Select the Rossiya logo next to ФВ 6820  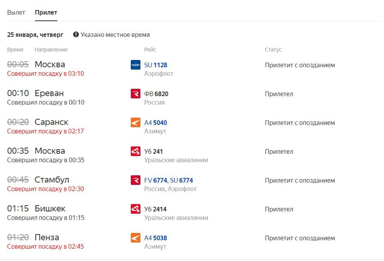coord(135,94)
